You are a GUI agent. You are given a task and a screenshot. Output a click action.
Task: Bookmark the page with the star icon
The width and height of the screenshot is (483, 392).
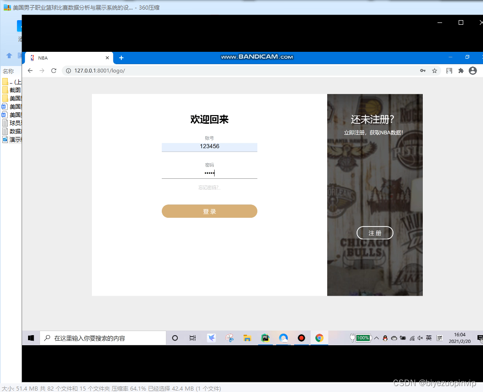(434, 71)
